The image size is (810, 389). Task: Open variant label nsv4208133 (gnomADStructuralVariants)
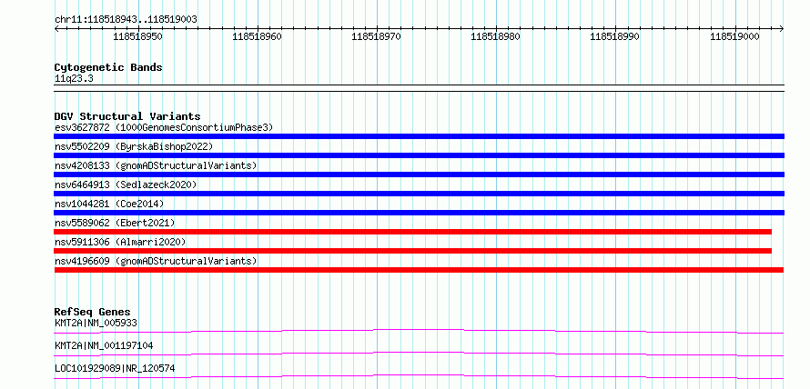point(156,165)
